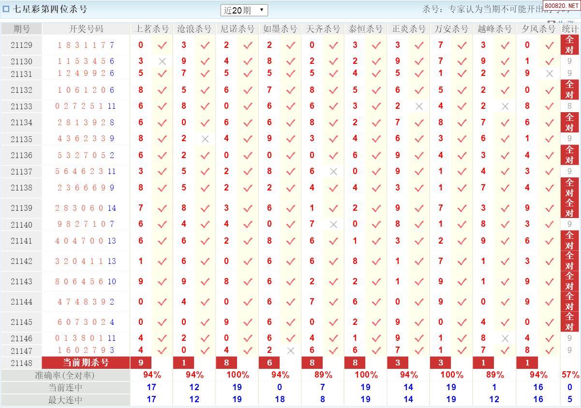The height and width of the screenshot is (408, 581).
Task: Click the gray X mark for 天齐杀号 in row 21140
Action: click(x=333, y=224)
